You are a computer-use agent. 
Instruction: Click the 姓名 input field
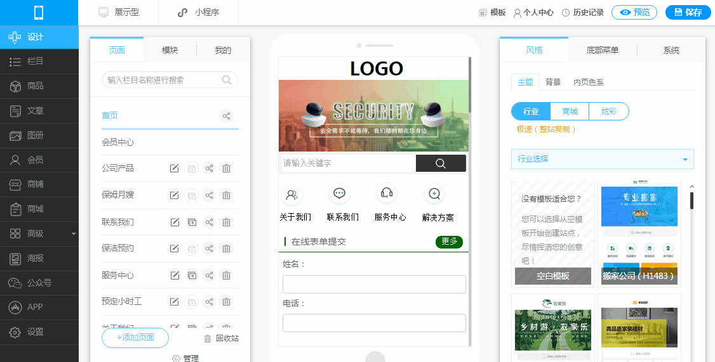tap(374, 284)
